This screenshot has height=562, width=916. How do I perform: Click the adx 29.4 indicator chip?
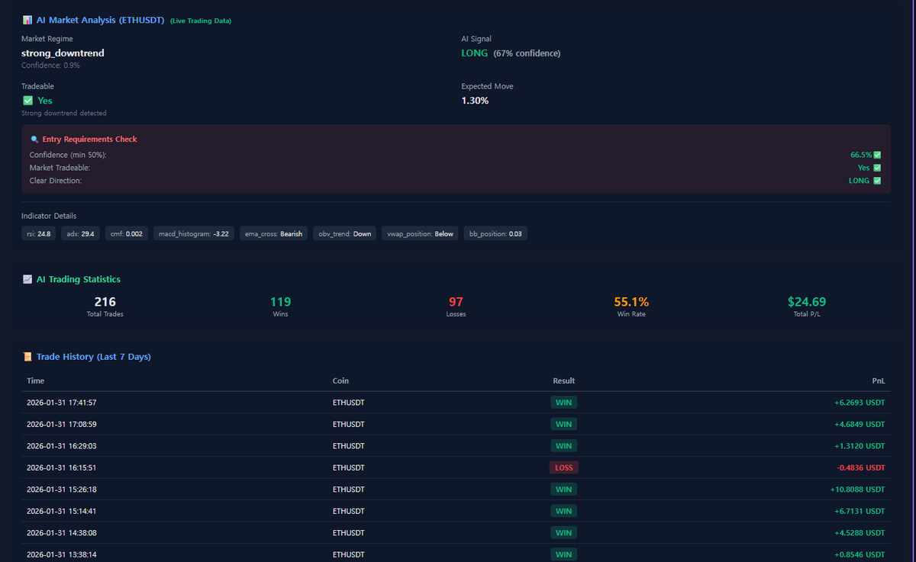(80, 233)
